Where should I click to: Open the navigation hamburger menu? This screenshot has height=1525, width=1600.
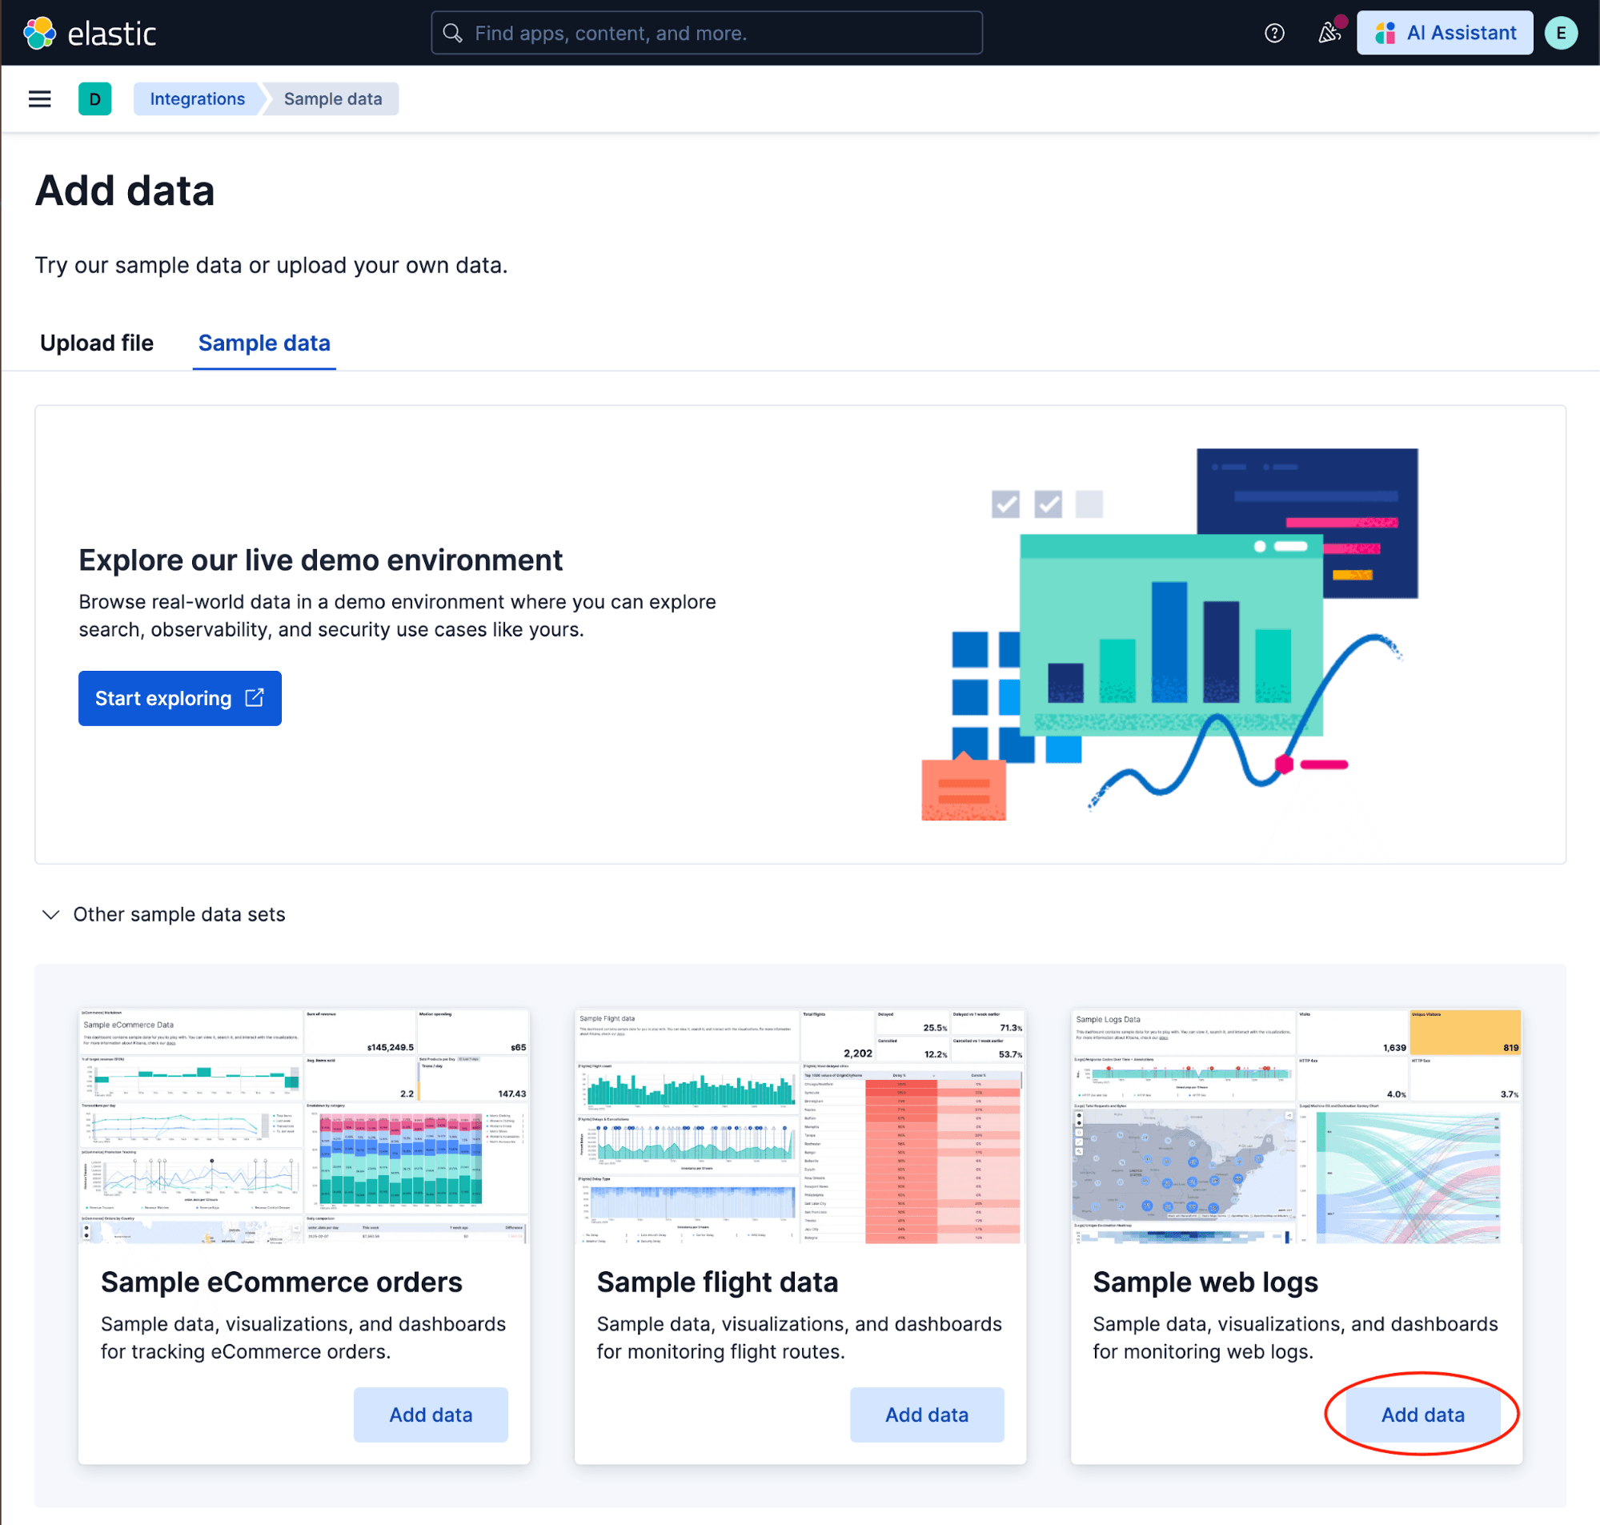pyautogui.click(x=39, y=98)
